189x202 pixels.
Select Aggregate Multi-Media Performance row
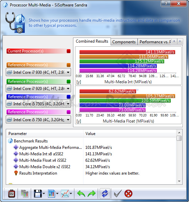(91, 148)
